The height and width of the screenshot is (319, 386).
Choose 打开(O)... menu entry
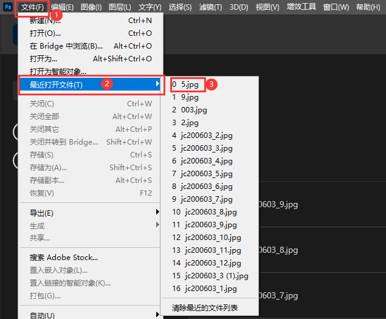click(x=91, y=33)
